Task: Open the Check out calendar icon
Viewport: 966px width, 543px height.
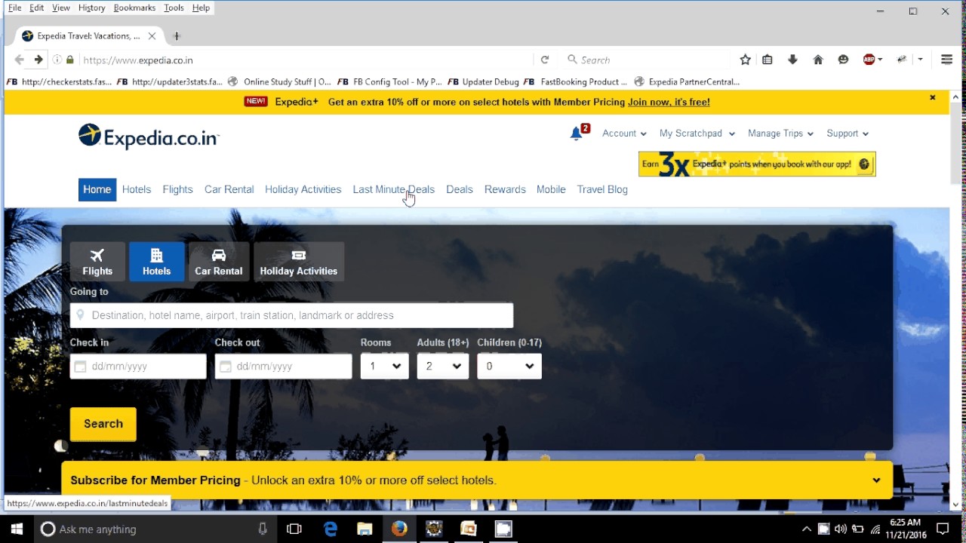Action: pyautogui.click(x=225, y=367)
